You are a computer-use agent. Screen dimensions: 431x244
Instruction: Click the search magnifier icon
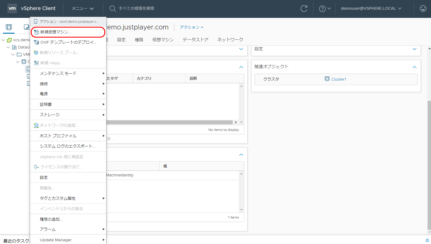coord(112,8)
